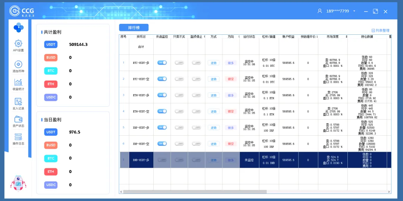Open 资产状态 wallet icon
The width and height of the screenshot is (403, 201).
coord(18,122)
